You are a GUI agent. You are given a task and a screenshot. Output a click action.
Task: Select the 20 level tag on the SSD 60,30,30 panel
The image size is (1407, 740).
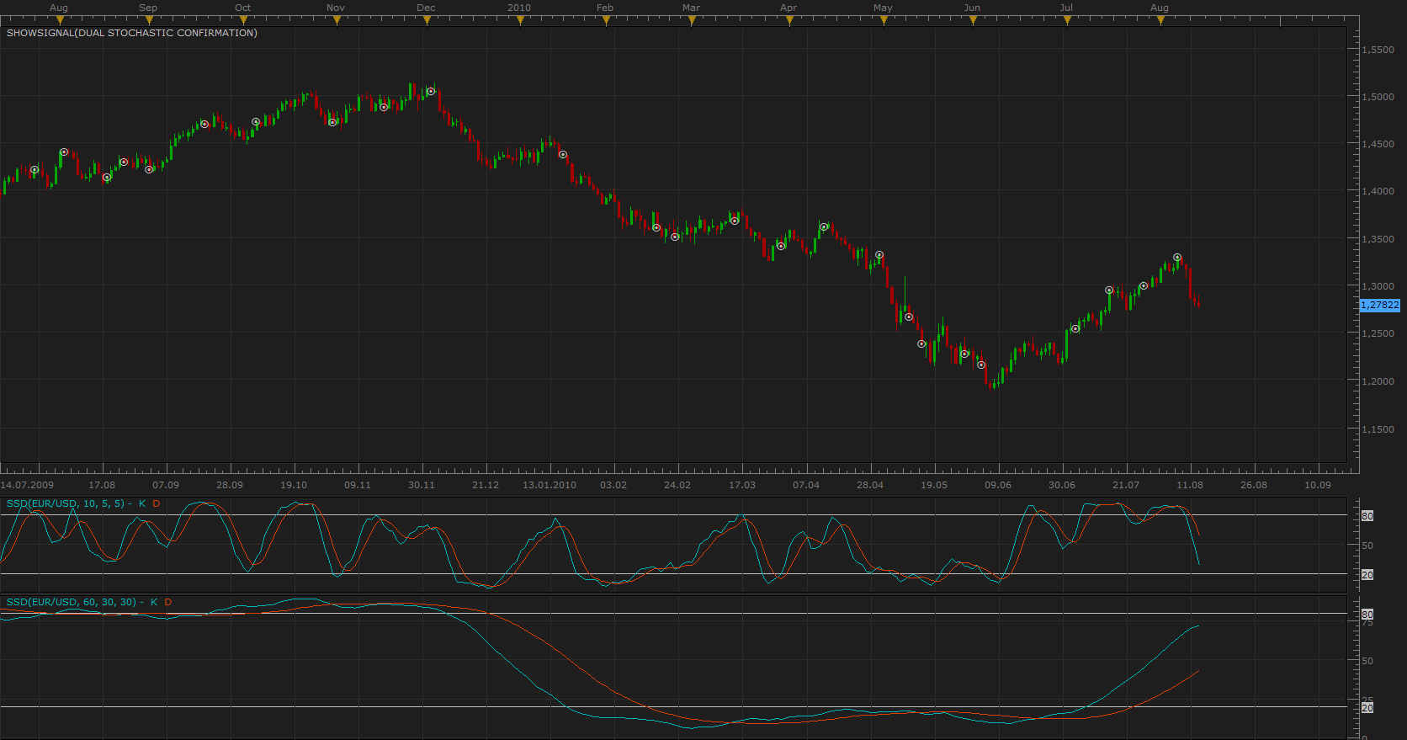[1367, 708]
